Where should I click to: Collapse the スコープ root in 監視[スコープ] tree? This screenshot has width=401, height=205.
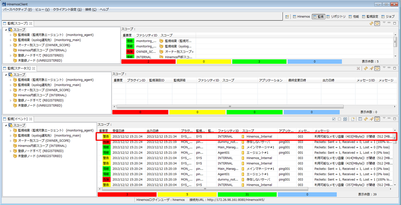pyautogui.click(x=6, y=30)
